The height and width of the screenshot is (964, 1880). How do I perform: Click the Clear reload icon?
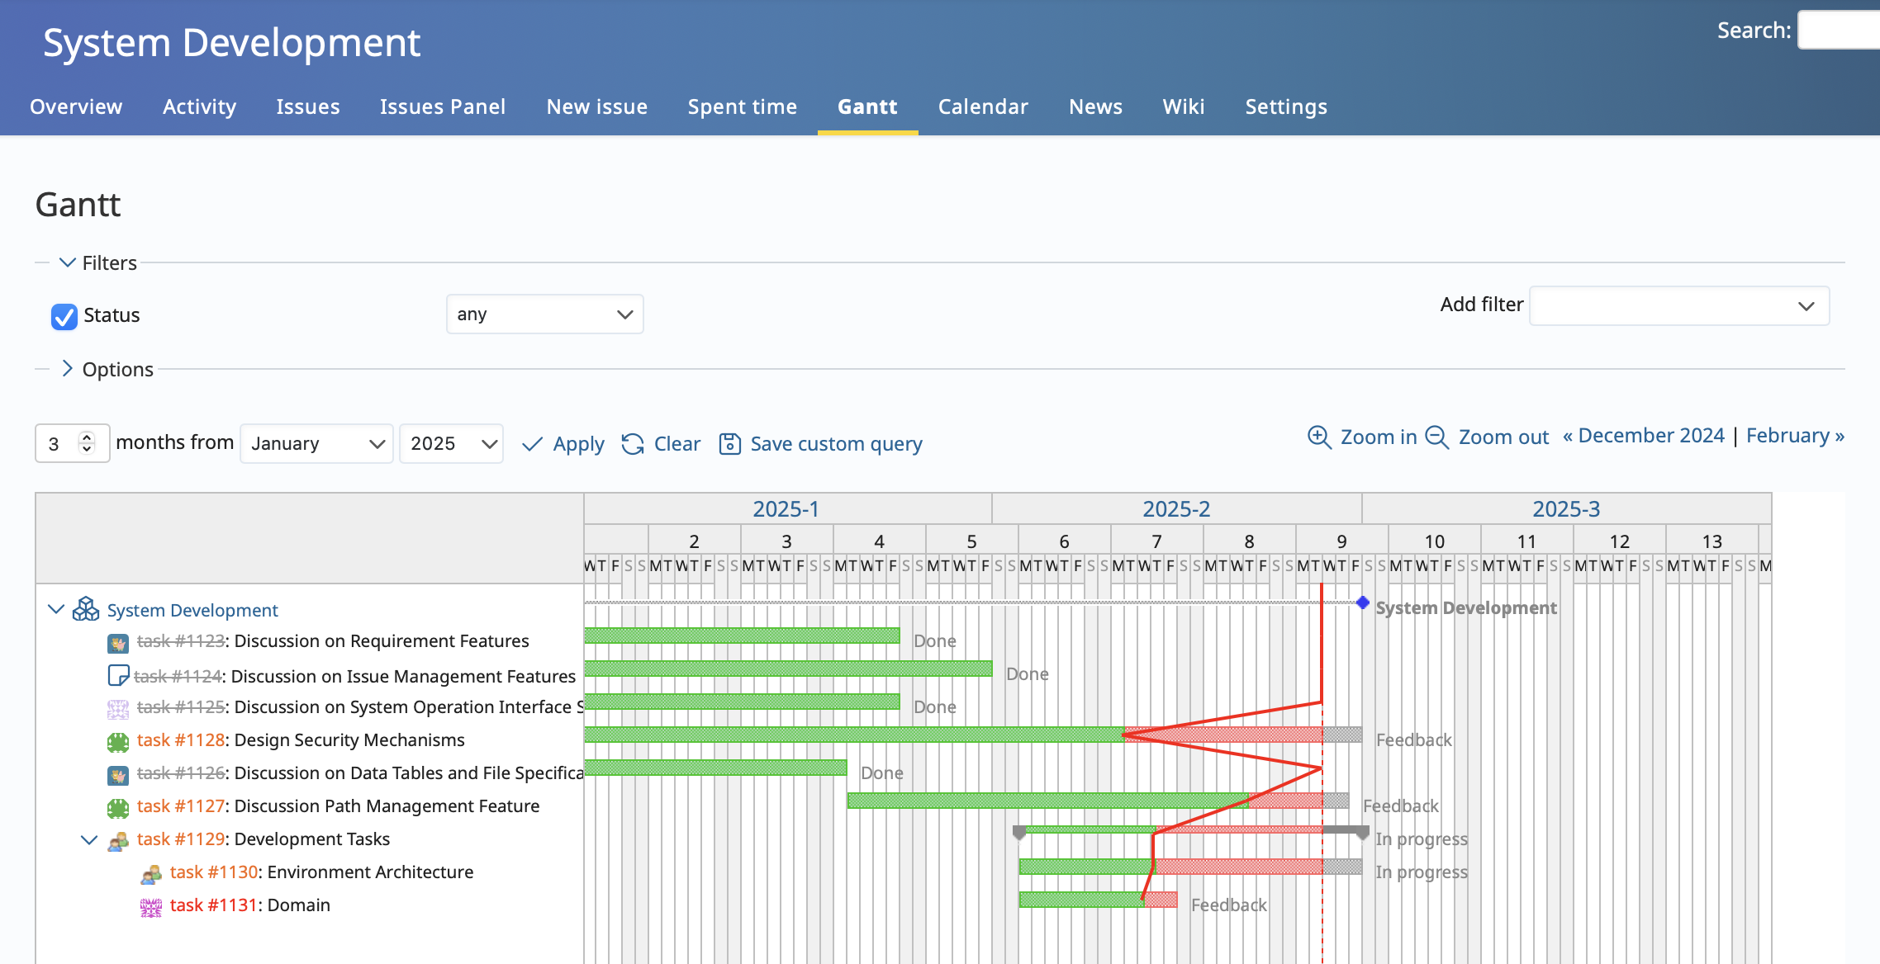click(x=633, y=444)
